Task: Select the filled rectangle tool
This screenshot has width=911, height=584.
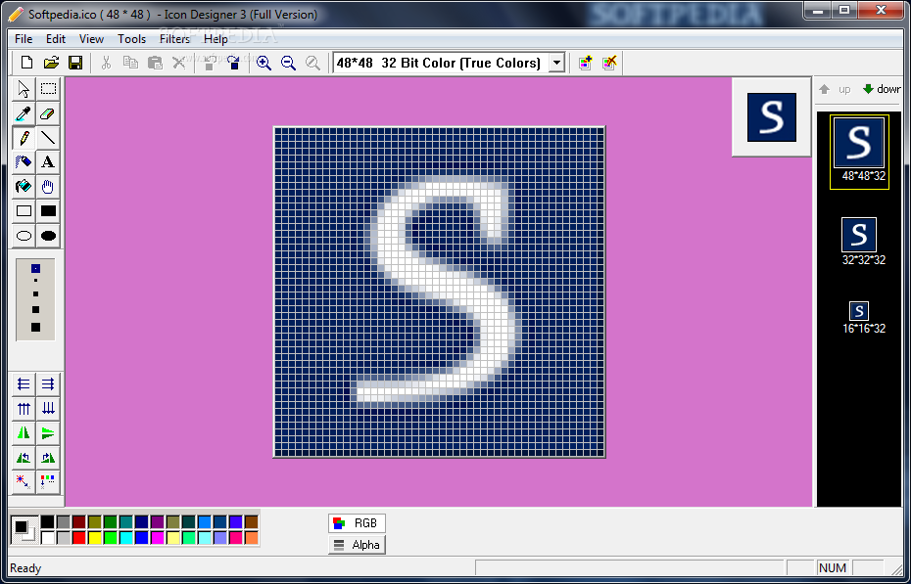Action: (48, 211)
